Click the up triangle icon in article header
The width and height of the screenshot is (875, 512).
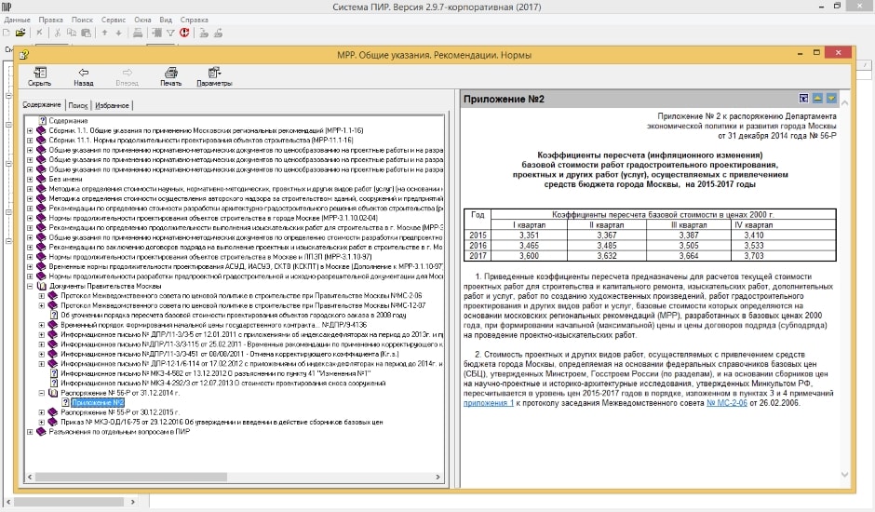click(817, 99)
